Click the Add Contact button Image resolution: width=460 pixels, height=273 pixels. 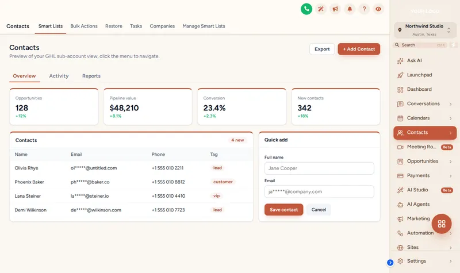click(x=359, y=49)
